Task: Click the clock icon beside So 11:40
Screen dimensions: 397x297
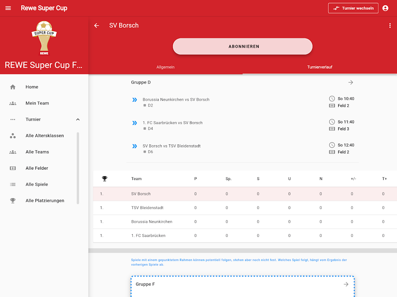Action: [x=332, y=122]
